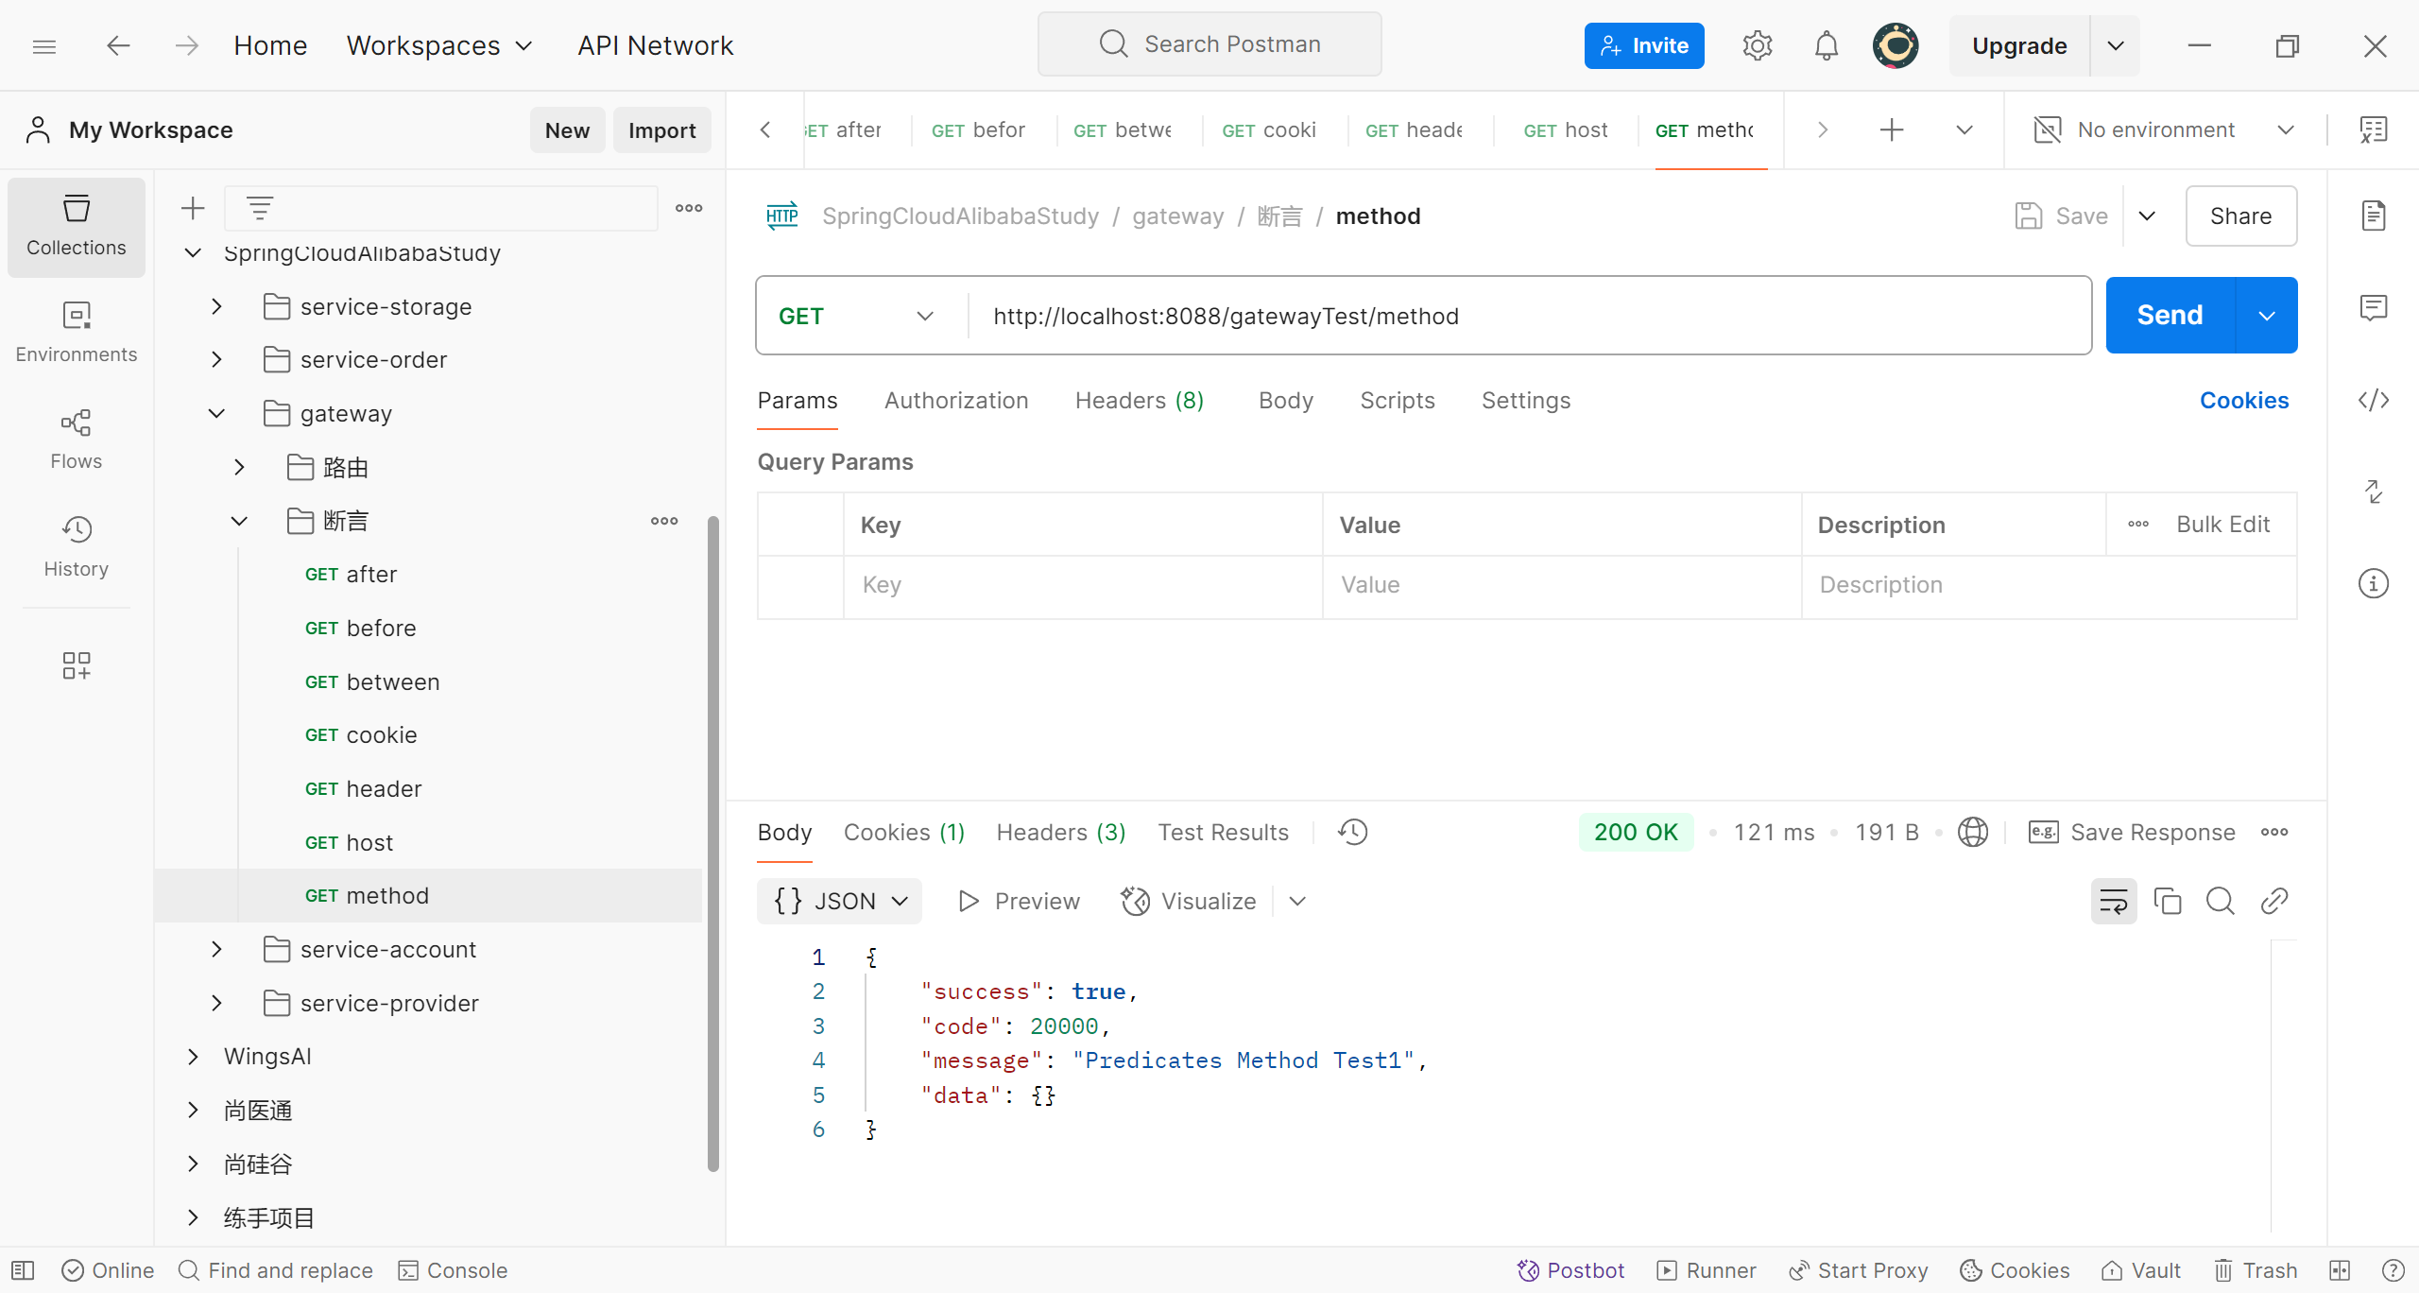Open the Environments sidebar panel

click(x=76, y=331)
